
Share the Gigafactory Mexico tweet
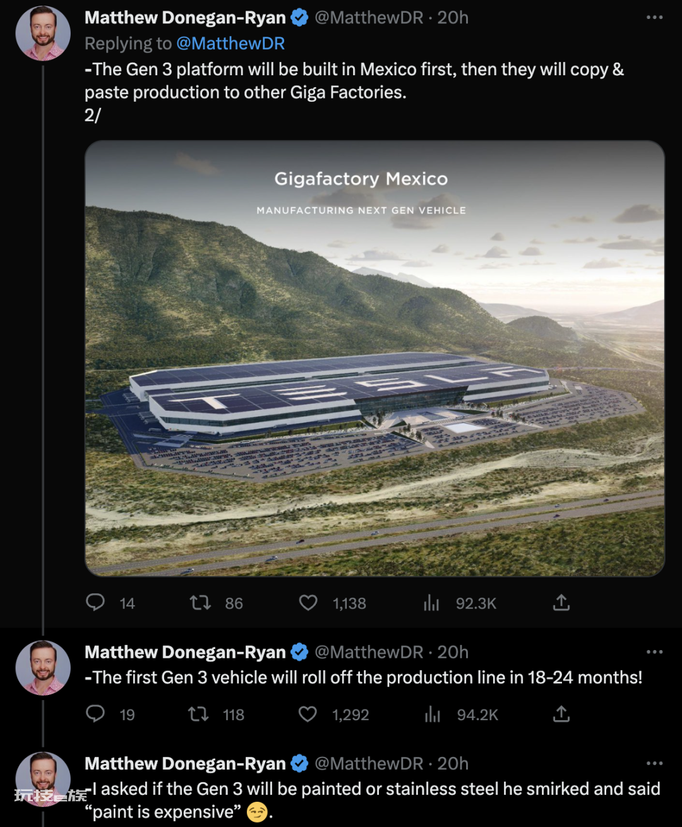(x=561, y=603)
